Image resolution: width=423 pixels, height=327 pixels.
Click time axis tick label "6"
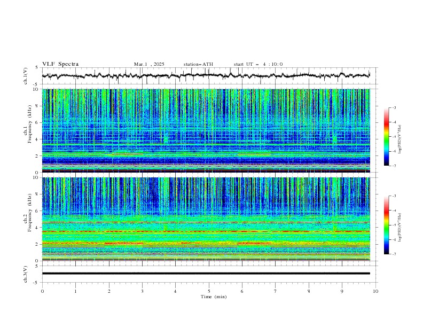pyautogui.click(x=242, y=291)
